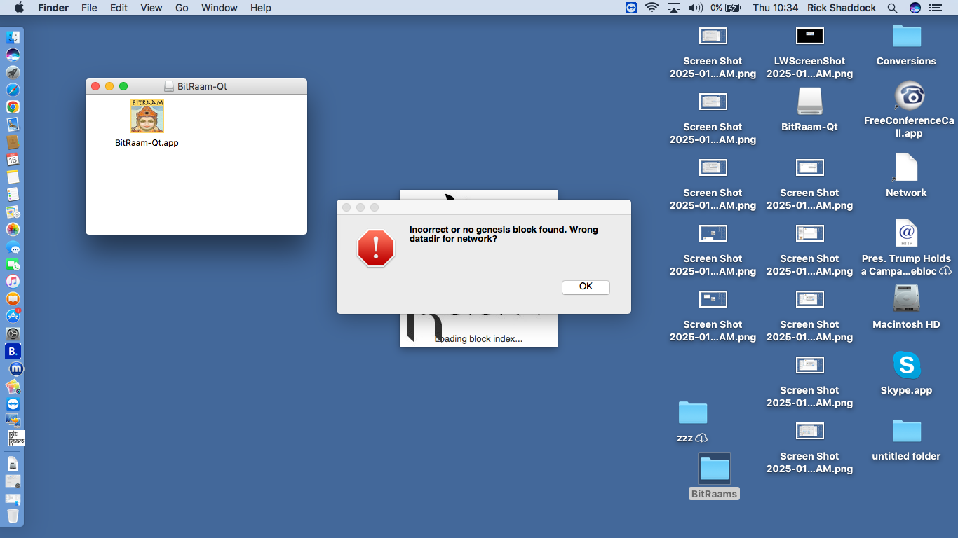The image size is (958, 538).
Task: Open the View menu
Action: click(x=151, y=8)
